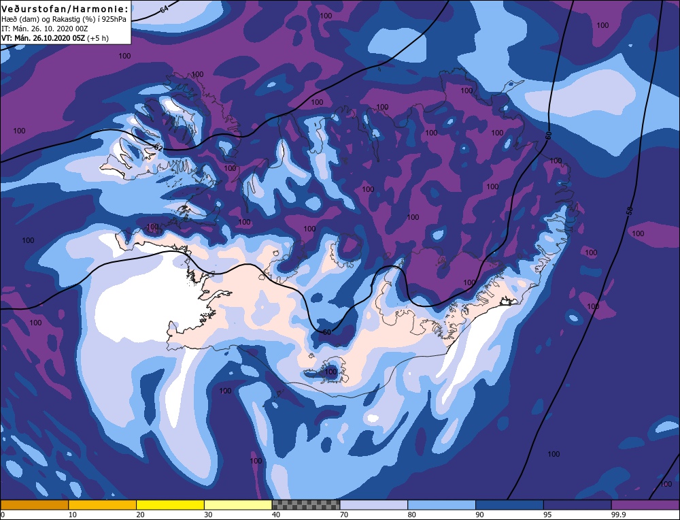Click the dark orange 0–10 legend swatch
Image resolution: width=680 pixels, height=520 pixels.
tap(35, 504)
